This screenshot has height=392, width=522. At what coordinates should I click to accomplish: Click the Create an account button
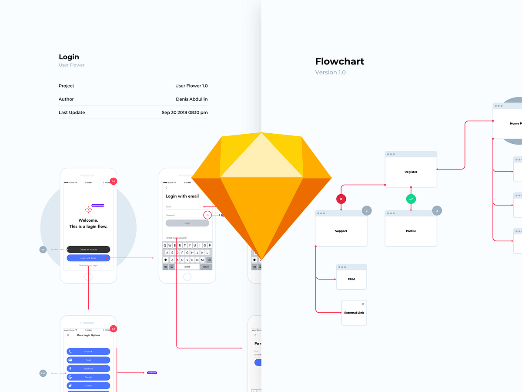(88, 249)
